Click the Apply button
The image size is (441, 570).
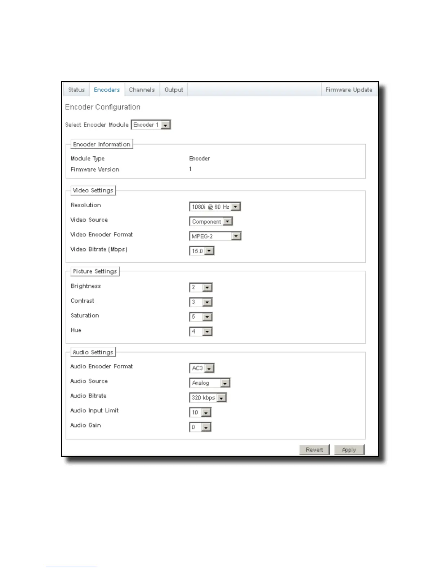click(349, 450)
